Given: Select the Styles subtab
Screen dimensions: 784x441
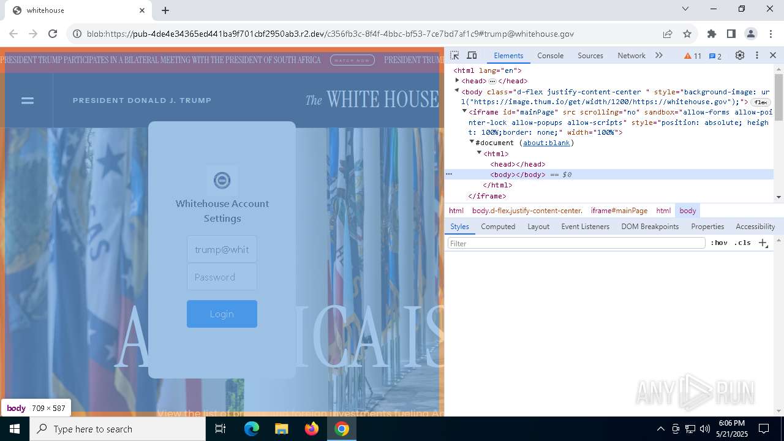Looking at the screenshot, I should (459, 227).
